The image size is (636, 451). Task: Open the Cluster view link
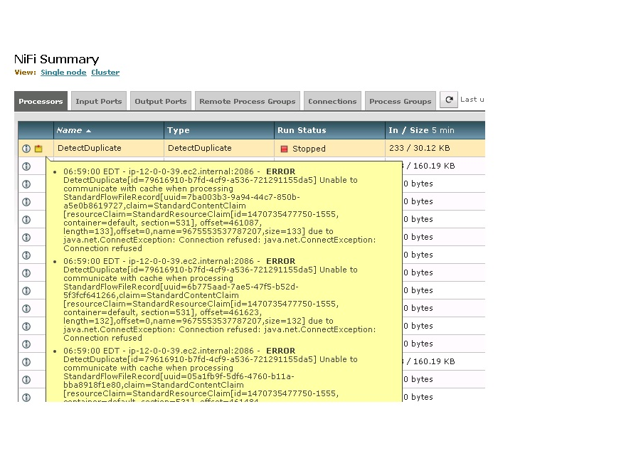[x=105, y=72]
